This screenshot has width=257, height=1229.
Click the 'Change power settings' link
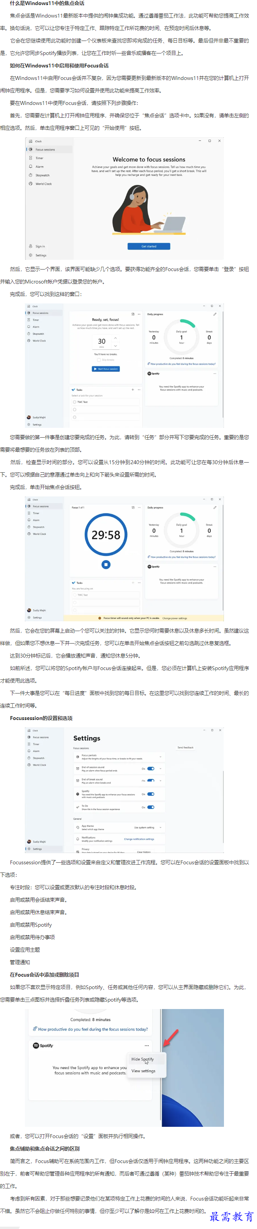pos(175,618)
